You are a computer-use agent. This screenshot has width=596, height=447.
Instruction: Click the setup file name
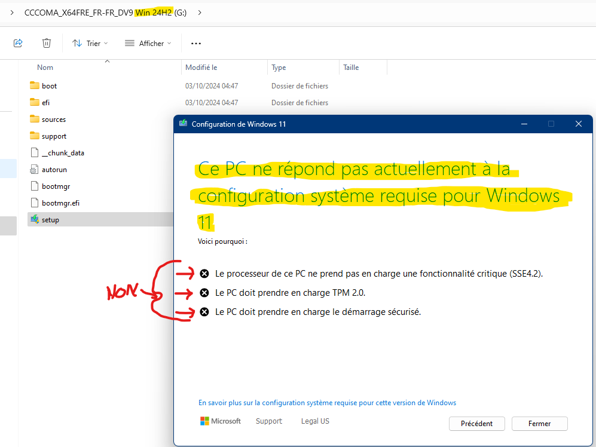point(51,220)
